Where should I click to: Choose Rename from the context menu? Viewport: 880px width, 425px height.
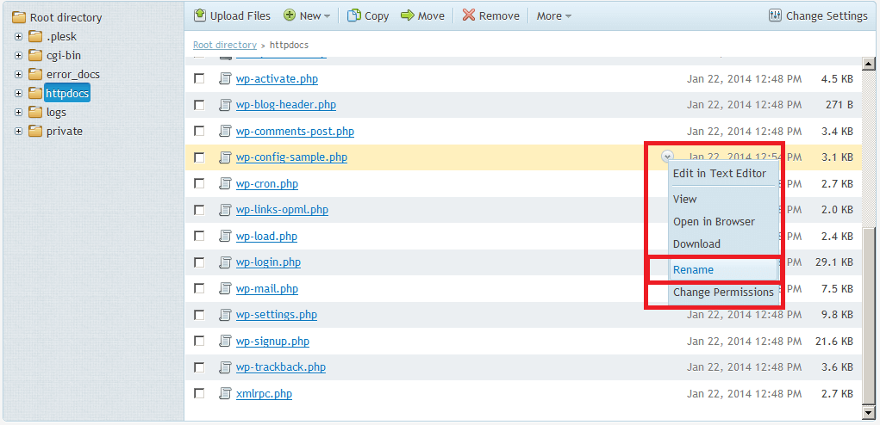coord(693,270)
